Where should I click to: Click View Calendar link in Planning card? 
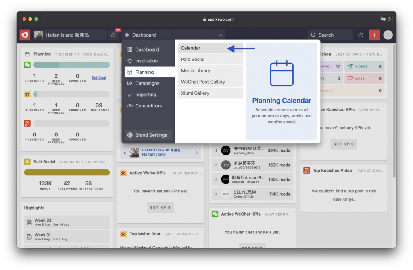[x=96, y=54]
